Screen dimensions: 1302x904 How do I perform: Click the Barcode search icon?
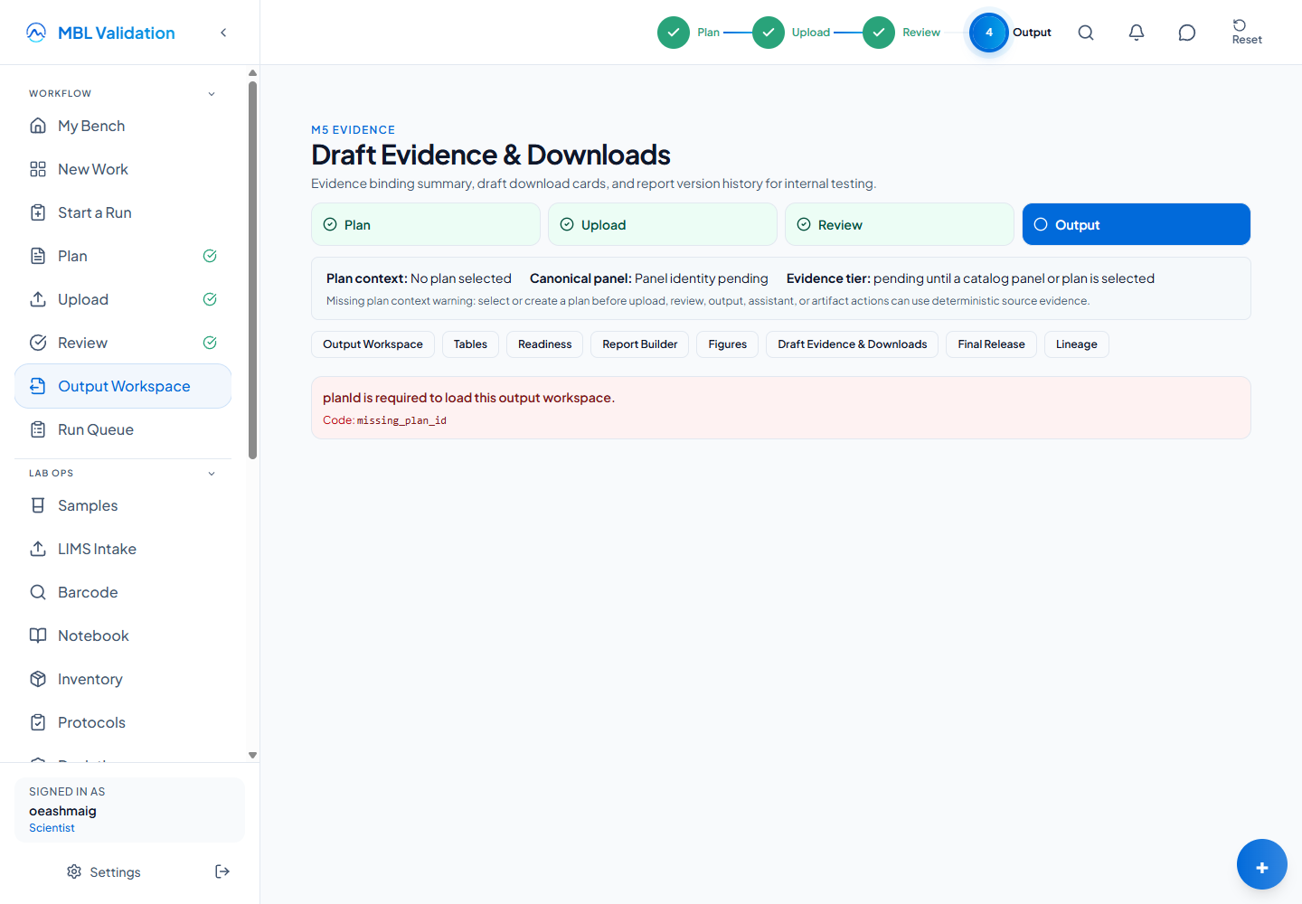[x=38, y=592]
